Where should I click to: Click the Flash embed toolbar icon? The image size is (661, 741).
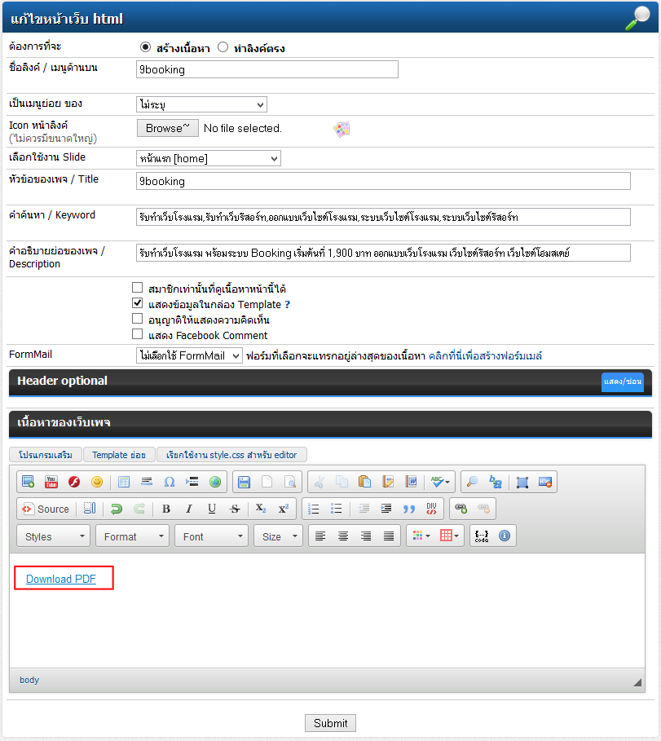(x=74, y=482)
